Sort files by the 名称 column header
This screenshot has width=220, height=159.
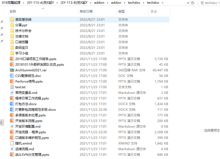13,12
